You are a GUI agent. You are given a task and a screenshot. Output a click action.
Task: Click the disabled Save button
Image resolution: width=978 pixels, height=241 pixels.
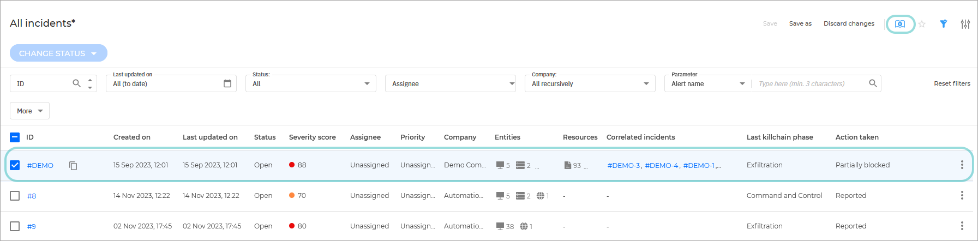[770, 23]
